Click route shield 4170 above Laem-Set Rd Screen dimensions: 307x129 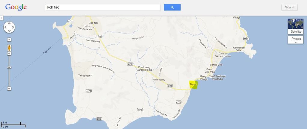coord(140,110)
